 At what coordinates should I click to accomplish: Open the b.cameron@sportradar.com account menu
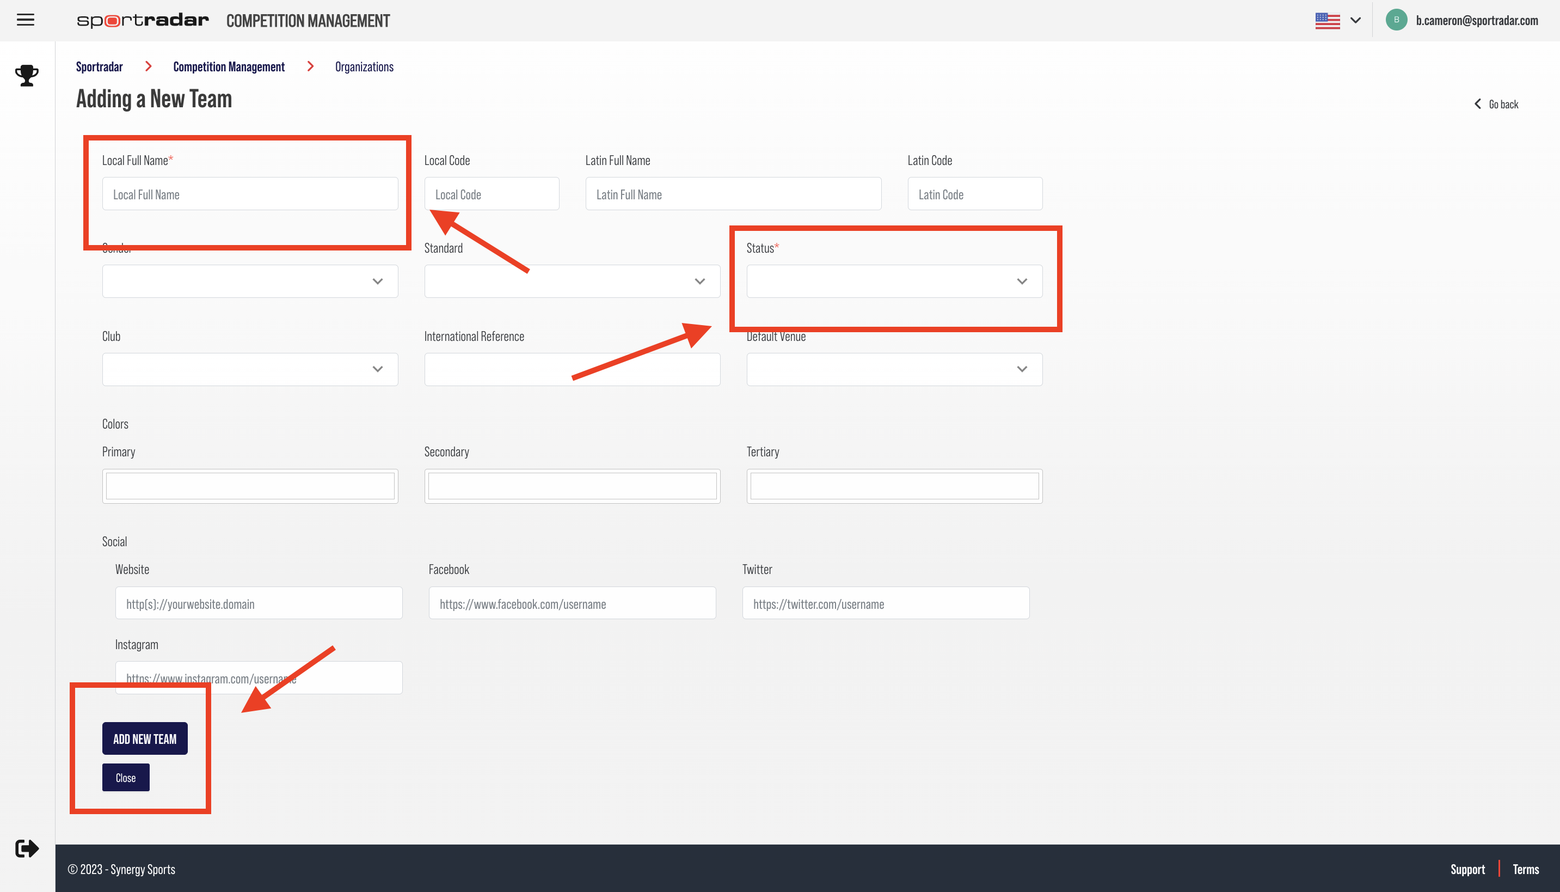coord(1477,20)
